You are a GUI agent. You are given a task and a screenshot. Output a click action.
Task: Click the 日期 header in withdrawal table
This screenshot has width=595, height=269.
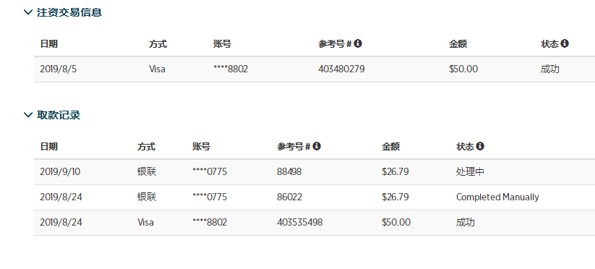[49, 147]
